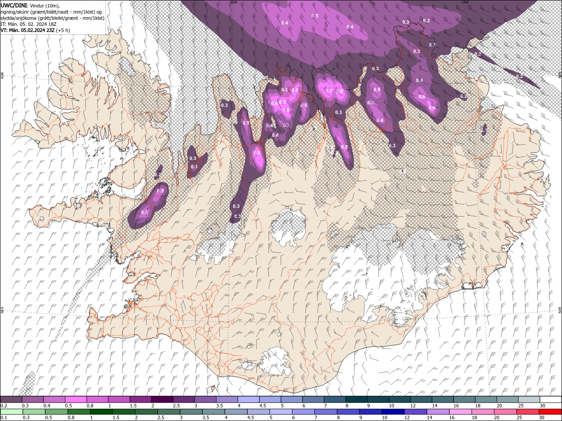This screenshot has height=421, width=562.
Task: Select the palest green swatch labeled 0.1
Action: click(11, 411)
